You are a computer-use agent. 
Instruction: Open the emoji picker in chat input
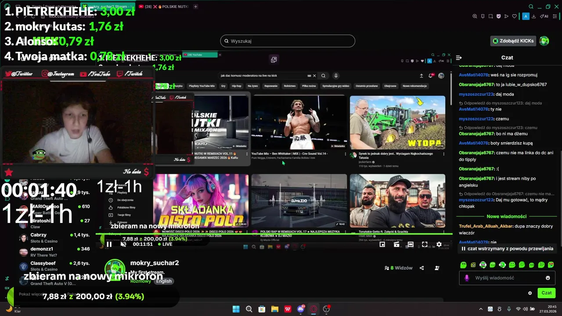pos(548,278)
